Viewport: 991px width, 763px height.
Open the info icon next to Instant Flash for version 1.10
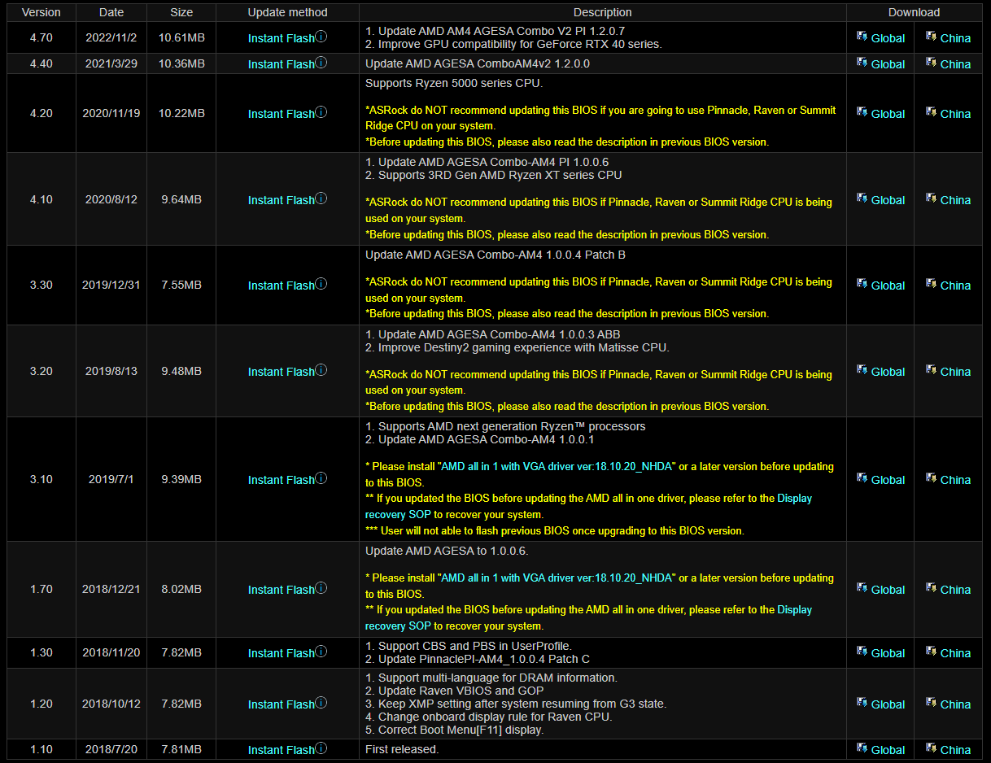(321, 748)
